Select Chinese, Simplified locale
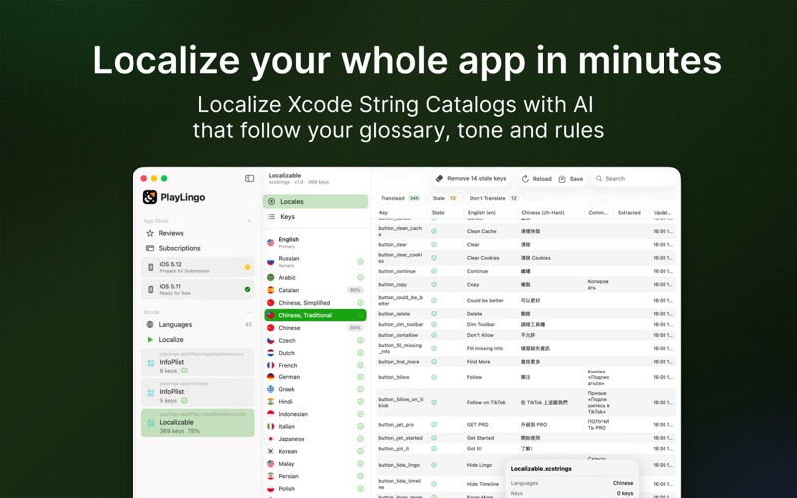 (315, 303)
